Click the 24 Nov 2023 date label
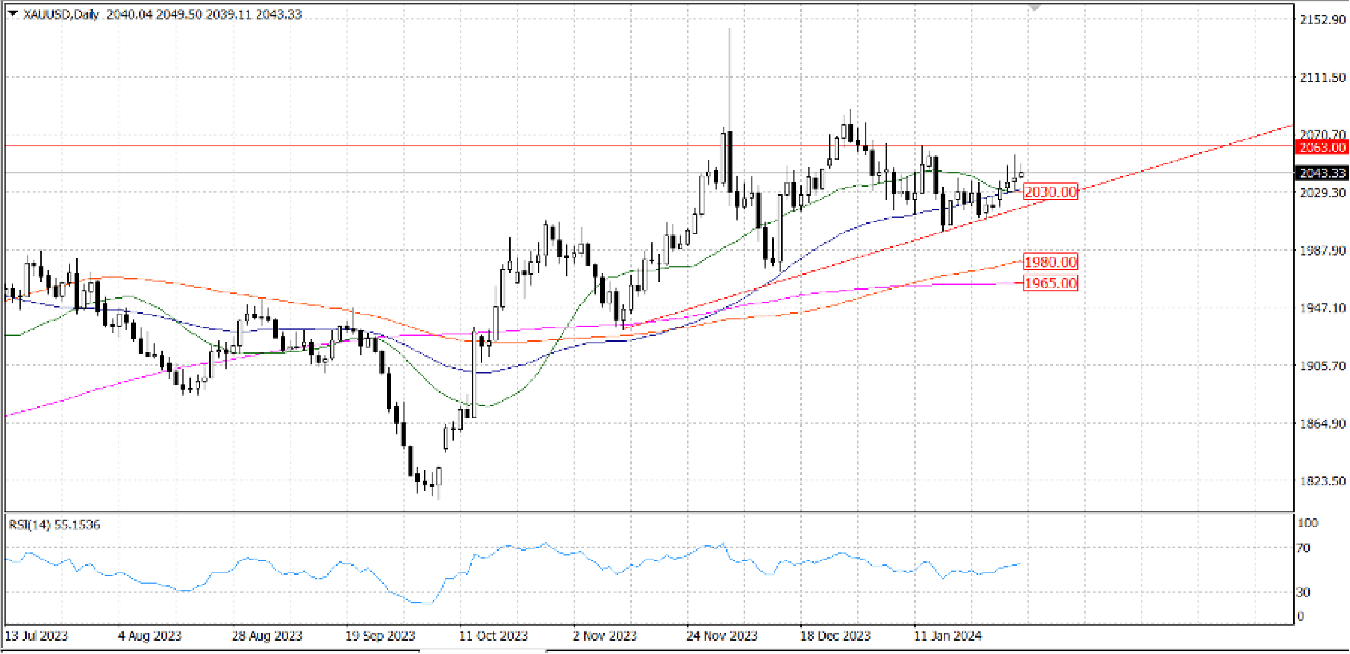Image resolution: width=1350 pixels, height=654 pixels. pyautogui.click(x=722, y=636)
